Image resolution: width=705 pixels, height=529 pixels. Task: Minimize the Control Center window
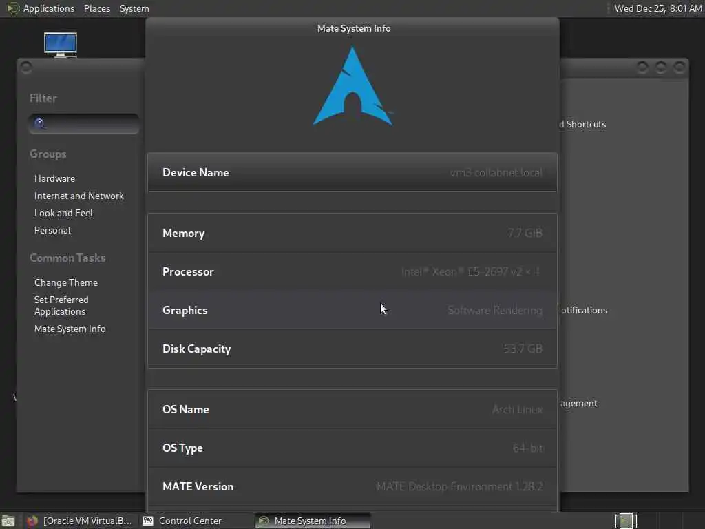point(642,68)
